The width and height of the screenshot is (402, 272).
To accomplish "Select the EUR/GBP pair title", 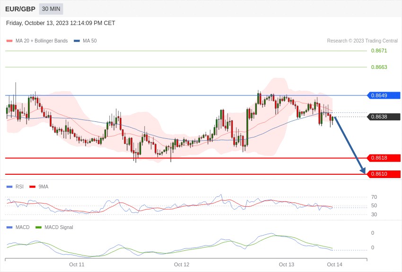I will click(20, 9).
